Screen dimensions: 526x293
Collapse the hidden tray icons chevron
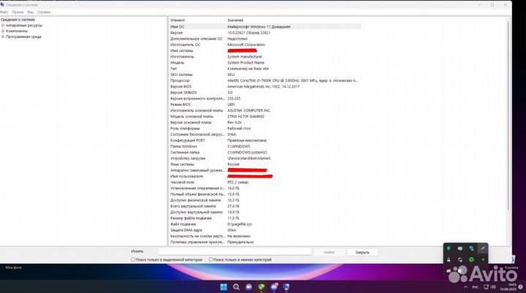[465, 287]
